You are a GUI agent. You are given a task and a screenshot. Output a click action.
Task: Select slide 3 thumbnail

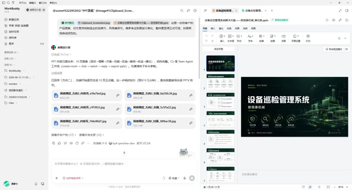coord(220,100)
